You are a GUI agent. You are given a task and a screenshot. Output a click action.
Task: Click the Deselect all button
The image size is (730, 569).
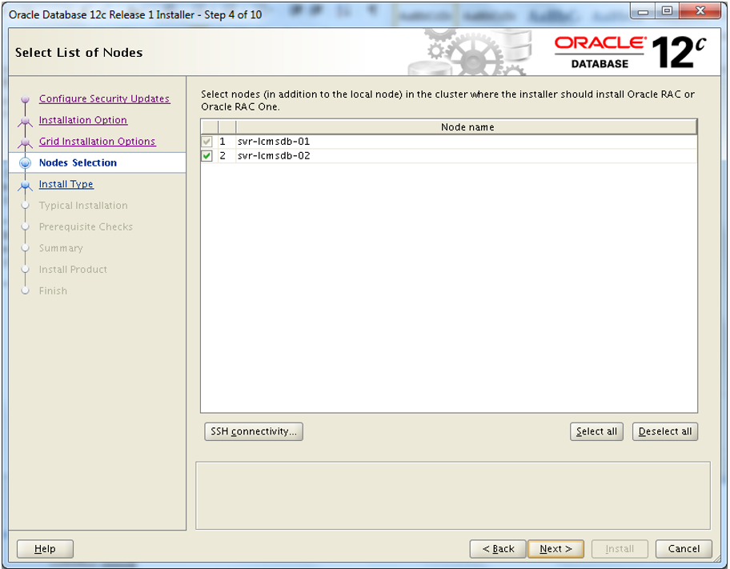(x=665, y=431)
